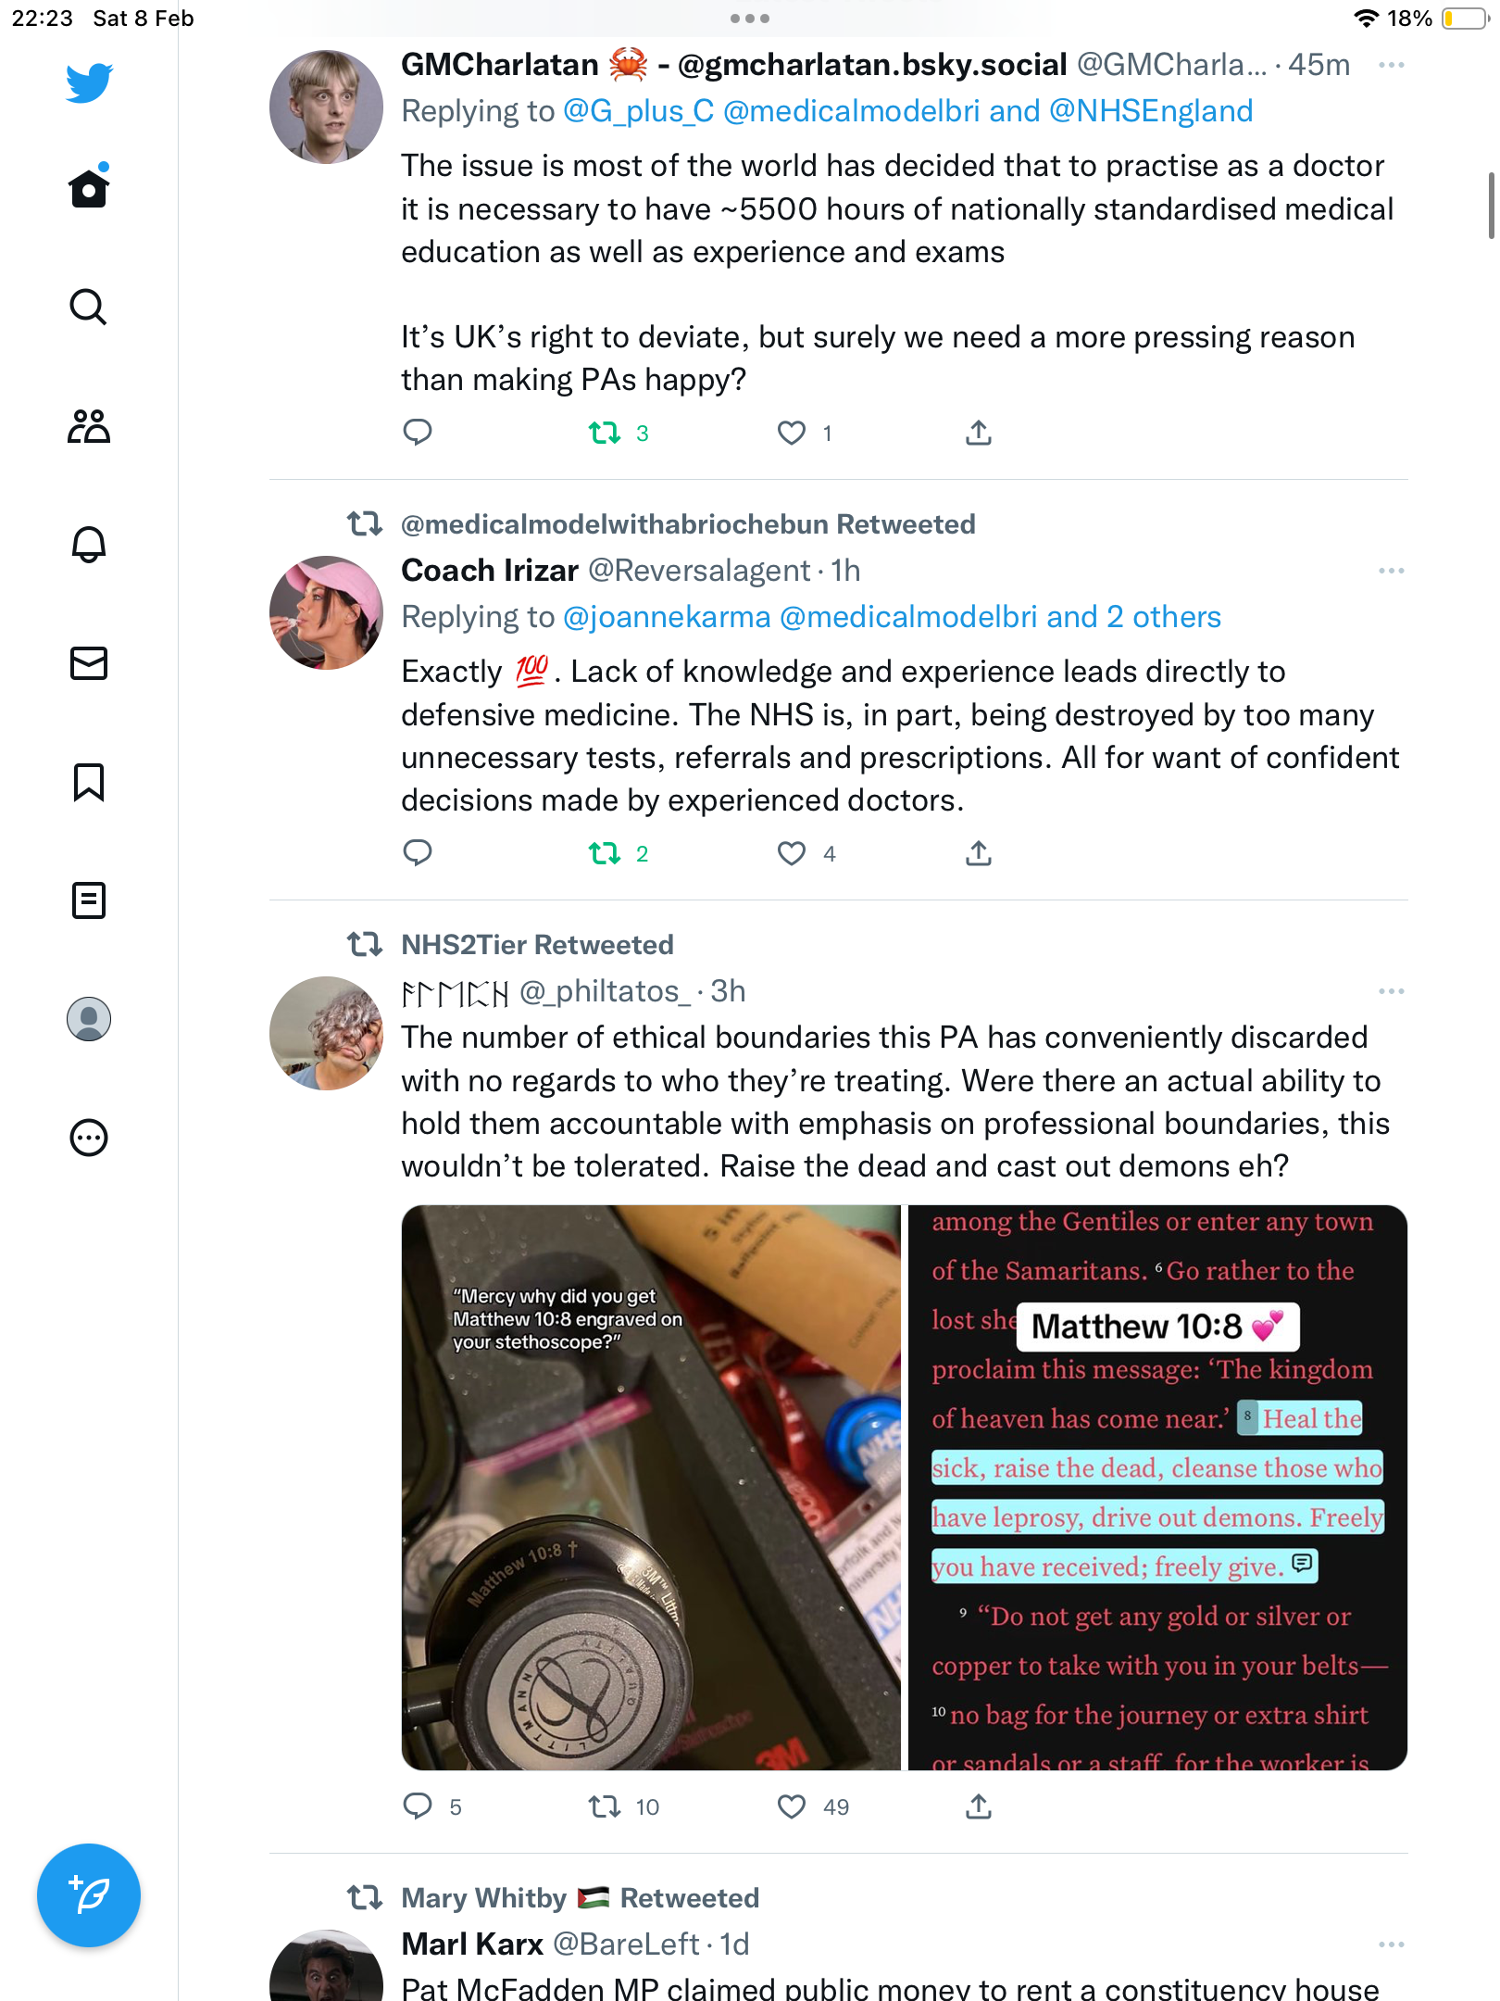This screenshot has width=1500, height=2001.
Task: Open Notifications bell icon
Action: pos(89,545)
